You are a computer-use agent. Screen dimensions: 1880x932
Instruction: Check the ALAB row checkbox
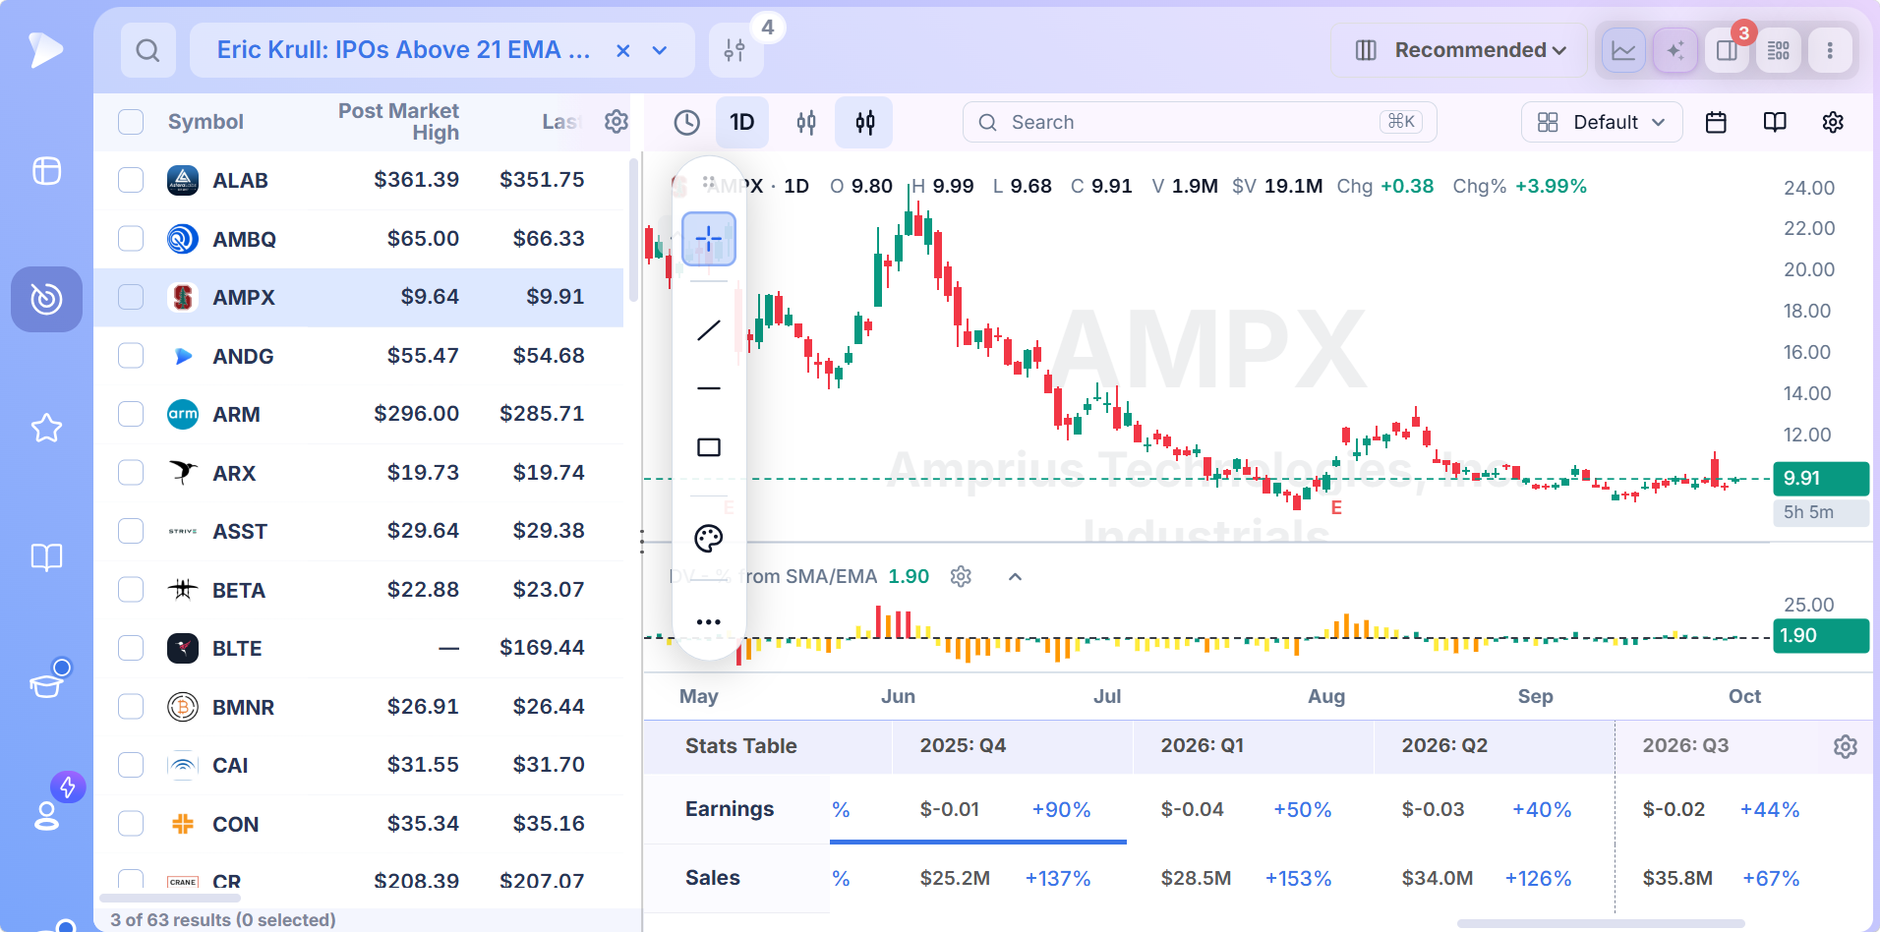131,180
